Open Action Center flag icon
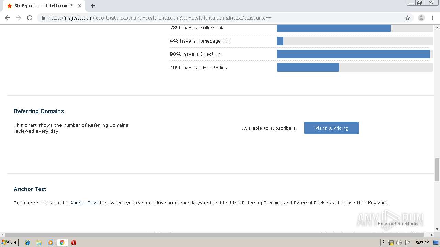 [x=407, y=243]
